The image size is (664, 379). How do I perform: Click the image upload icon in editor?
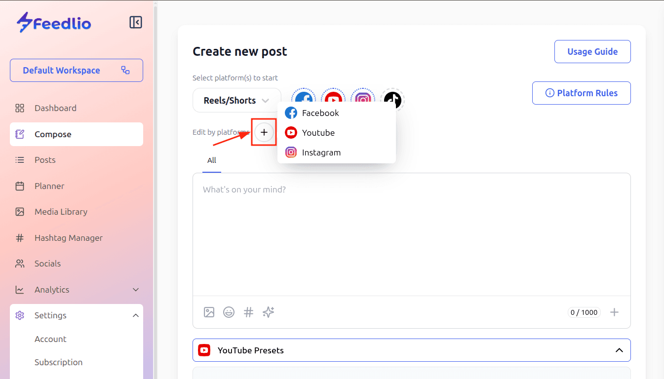tap(209, 312)
